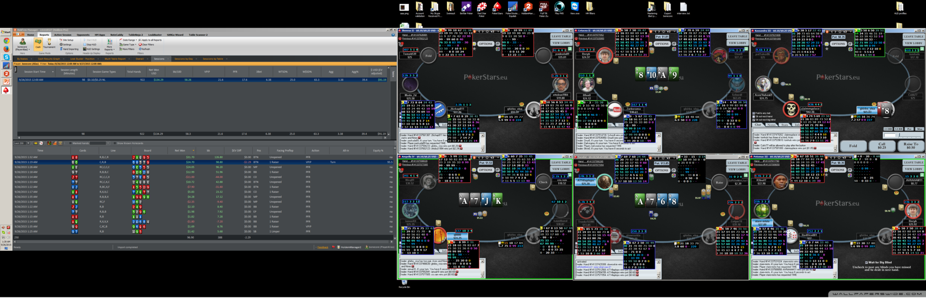
Task: Click Stop HUD in Heads-Up Display group
Action: tap(90, 44)
